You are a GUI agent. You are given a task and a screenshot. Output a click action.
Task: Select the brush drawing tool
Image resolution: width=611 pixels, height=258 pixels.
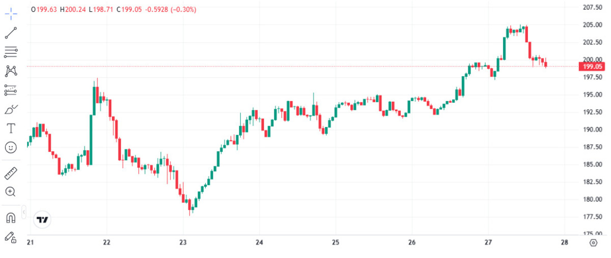11,109
